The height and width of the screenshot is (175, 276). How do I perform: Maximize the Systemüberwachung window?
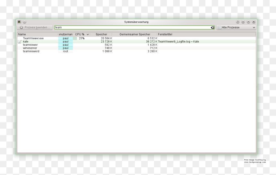coord(248,22)
